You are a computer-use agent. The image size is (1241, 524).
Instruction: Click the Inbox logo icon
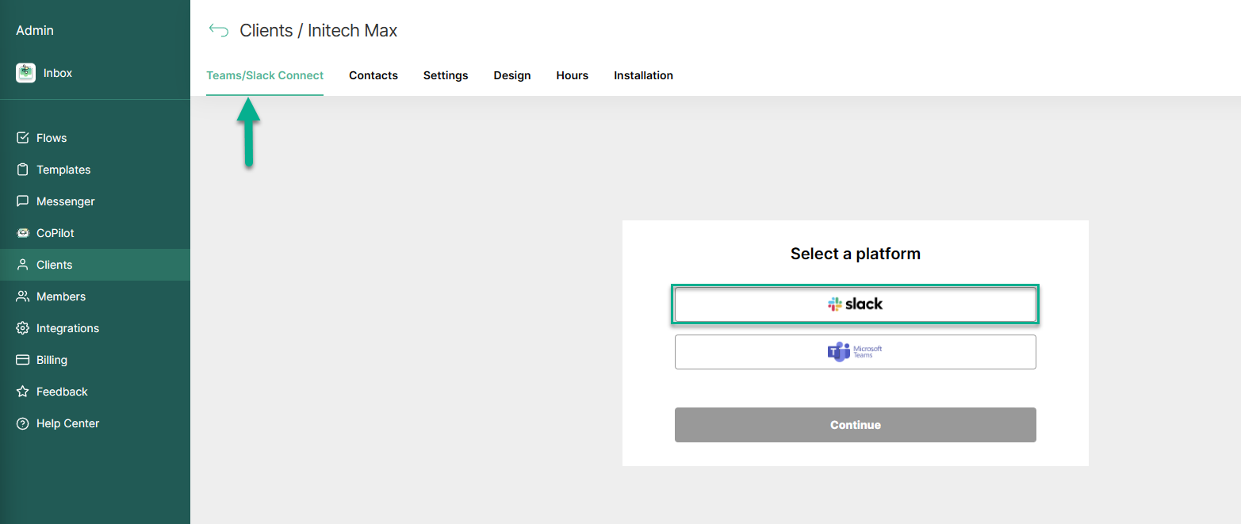25,73
